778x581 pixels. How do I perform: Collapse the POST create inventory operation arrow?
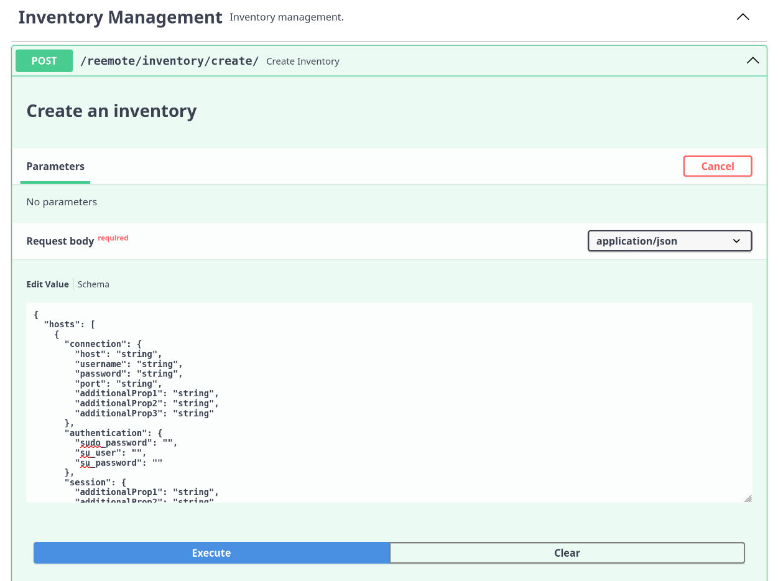[x=753, y=61]
